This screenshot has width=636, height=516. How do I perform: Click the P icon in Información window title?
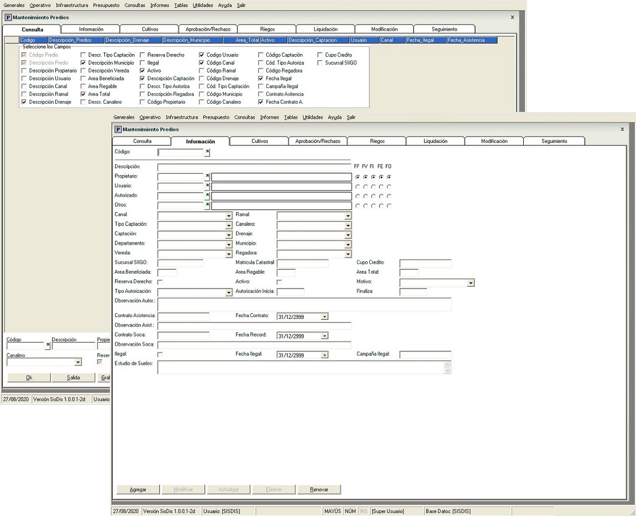point(118,129)
